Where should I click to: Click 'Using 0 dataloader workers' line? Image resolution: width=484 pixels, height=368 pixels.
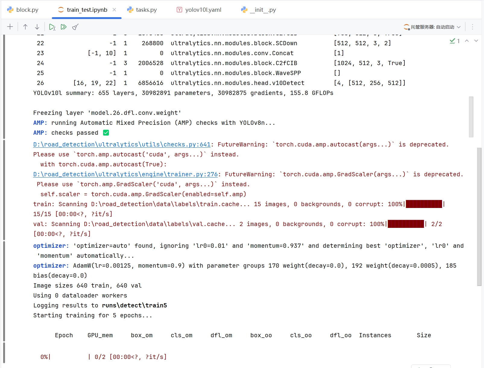pos(80,295)
